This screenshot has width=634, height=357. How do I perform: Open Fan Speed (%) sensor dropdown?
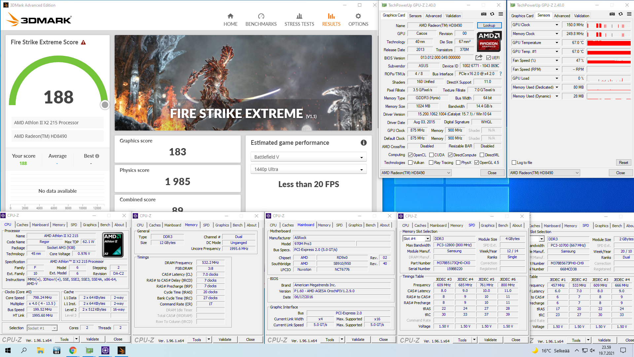557,60
